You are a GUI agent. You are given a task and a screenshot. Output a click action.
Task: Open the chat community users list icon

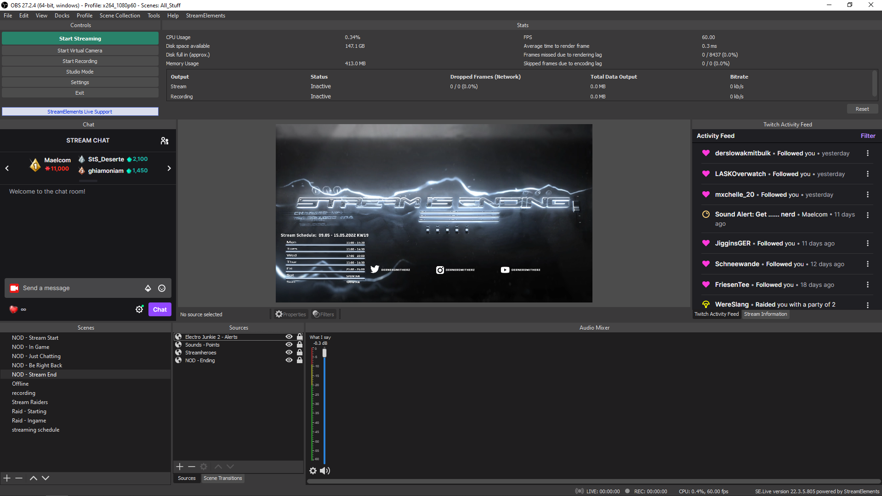click(x=165, y=141)
